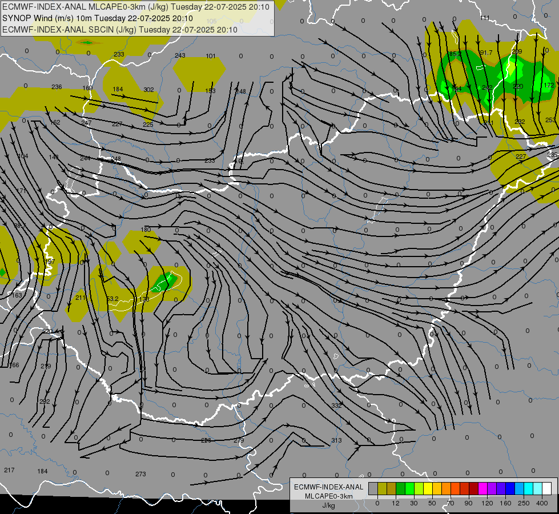
Task: Click the legend scale value 70
Action: [x=451, y=503]
